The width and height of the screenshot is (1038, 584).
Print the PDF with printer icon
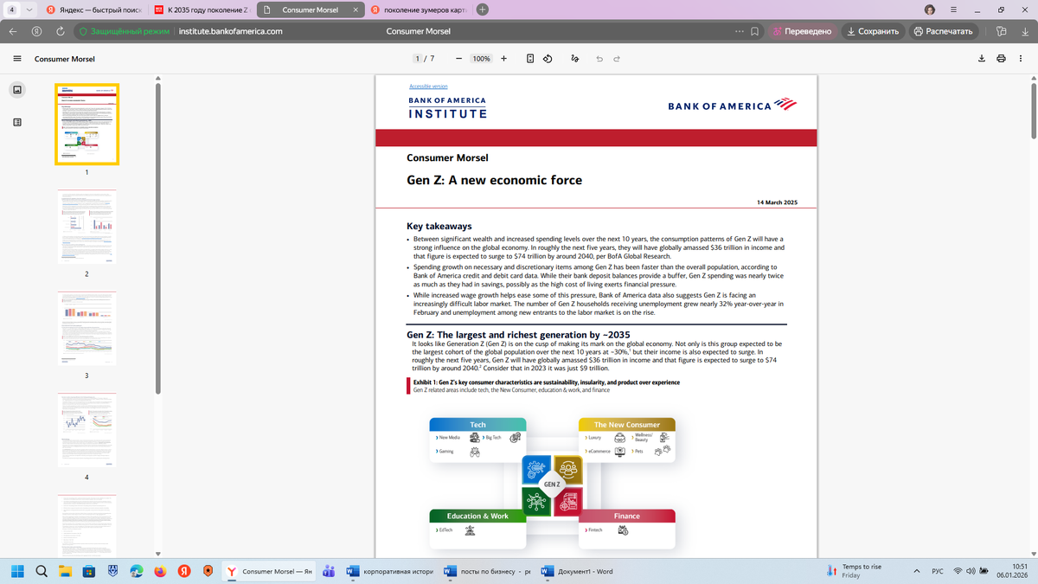click(x=1001, y=59)
